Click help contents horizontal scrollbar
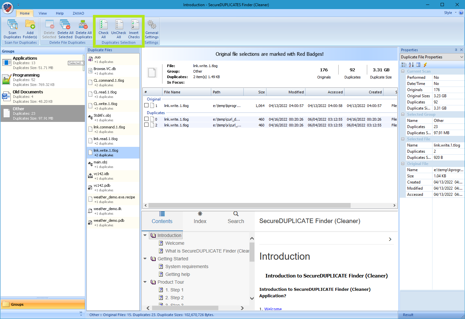Screen dimensions: 465x319 pyautogui.click(x=185, y=308)
